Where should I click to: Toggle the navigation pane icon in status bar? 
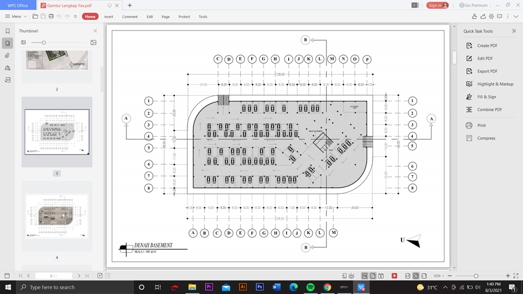point(7,275)
